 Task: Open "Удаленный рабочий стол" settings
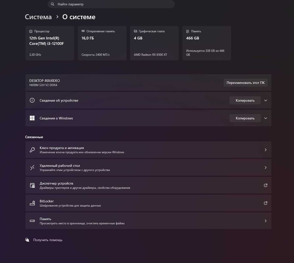(148, 167)
